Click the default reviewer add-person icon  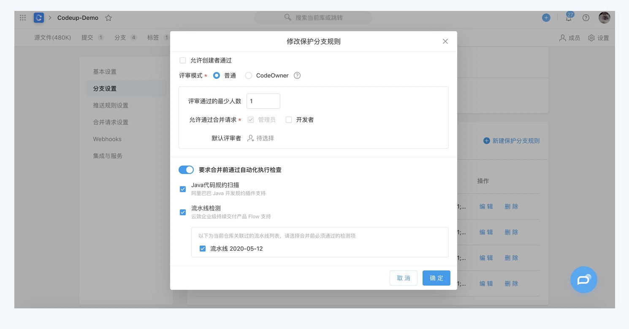[251, 138]
